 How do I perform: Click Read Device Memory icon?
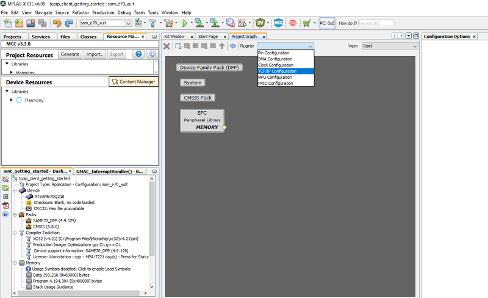(215, 23)
